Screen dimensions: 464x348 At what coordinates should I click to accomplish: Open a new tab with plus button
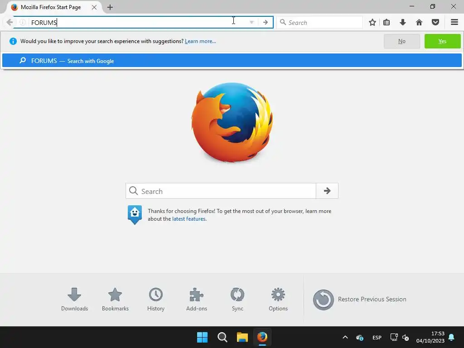pyautogui.click(x=110, y=7)
